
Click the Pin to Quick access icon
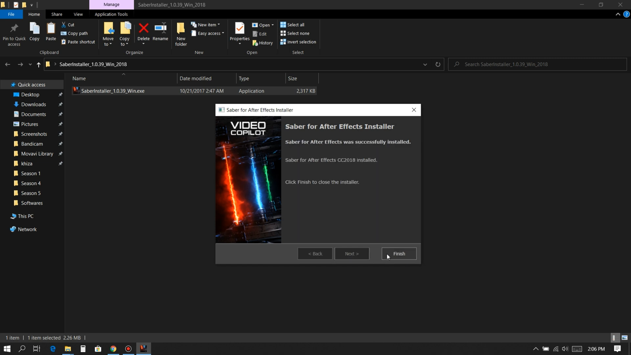(x=14, y=29)
